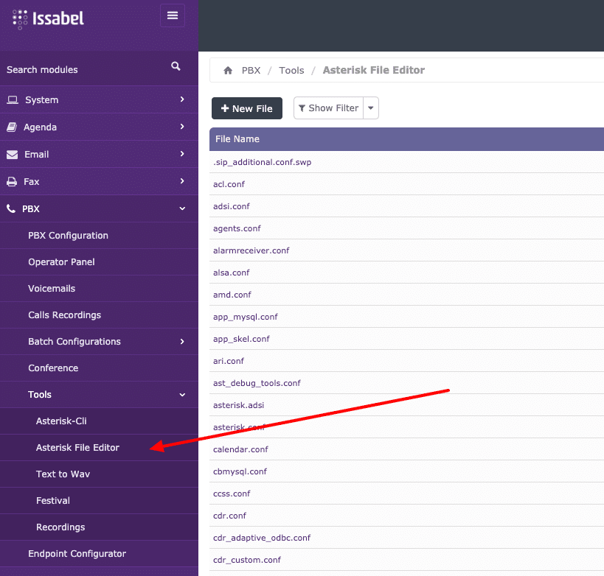This screenshot has height=576, width=604.
Task: Create a new file with New File
Action: coord(247,108)
